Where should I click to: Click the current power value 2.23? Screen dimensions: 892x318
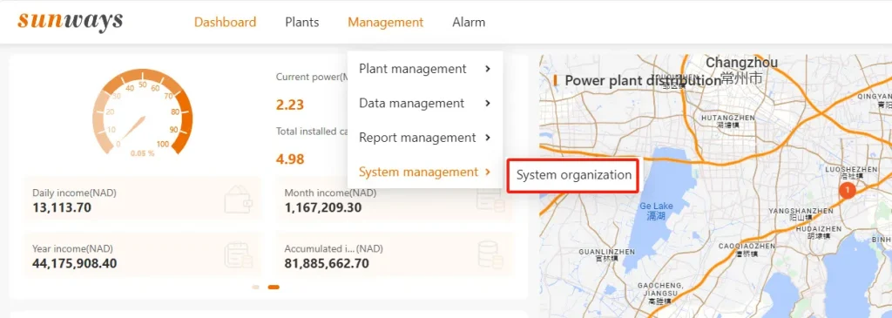coord(290,105)
